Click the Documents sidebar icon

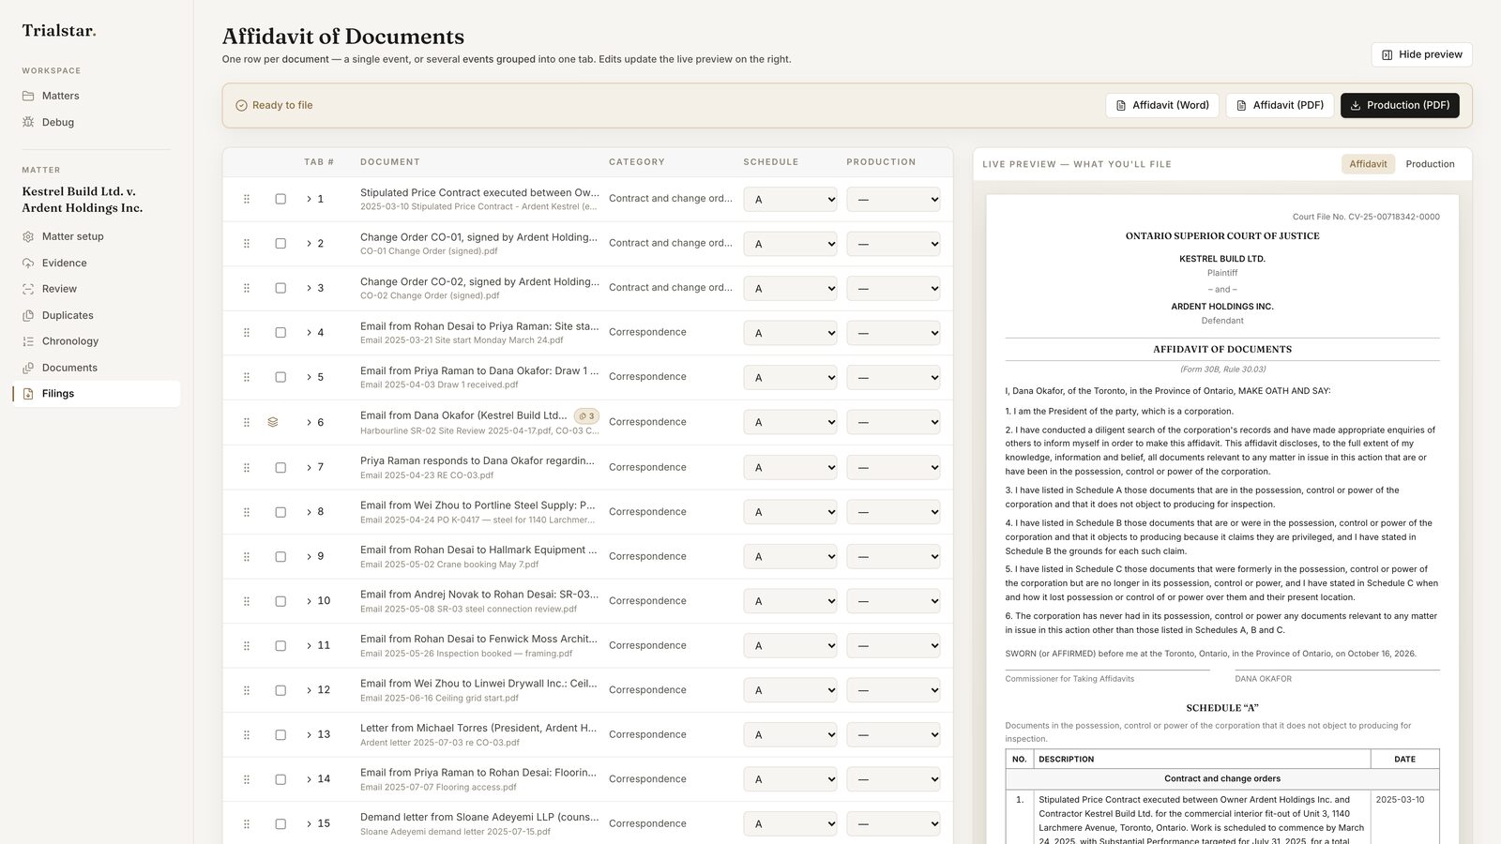[28, 368]
